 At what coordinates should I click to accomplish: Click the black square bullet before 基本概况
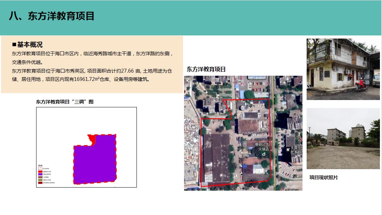(14, 44)
